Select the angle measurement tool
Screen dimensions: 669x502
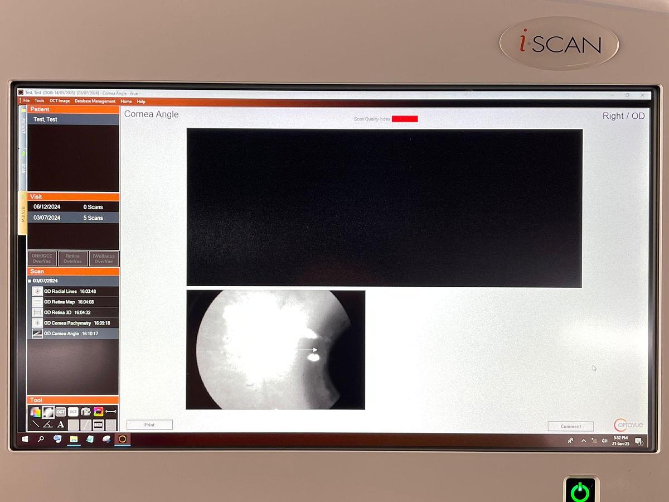(x=47, y=424)
